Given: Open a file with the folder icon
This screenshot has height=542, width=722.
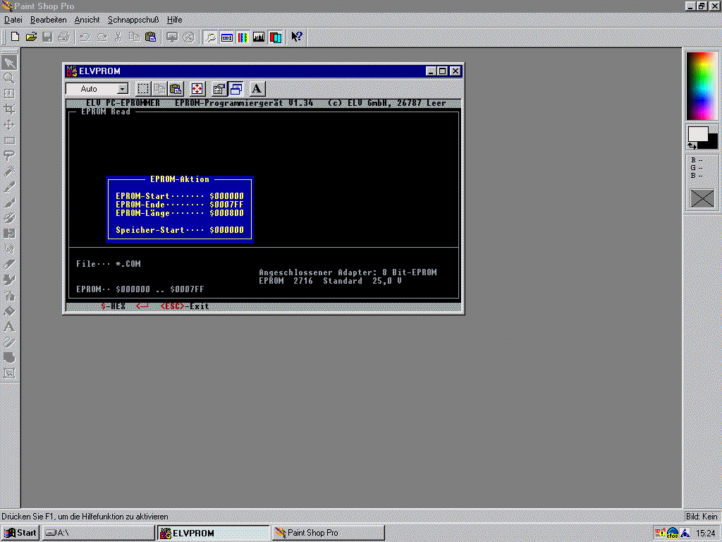Looking at the screenshot, I should point(31,37).
